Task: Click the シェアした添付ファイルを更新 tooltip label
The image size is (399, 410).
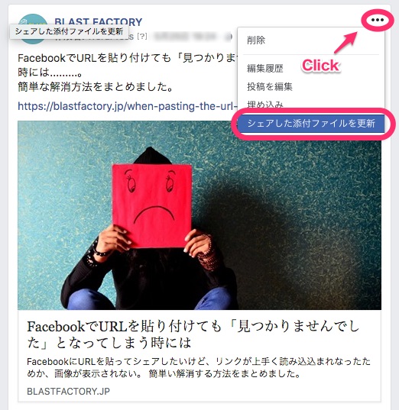Action: pyautogui.click(x=69, y=31)
